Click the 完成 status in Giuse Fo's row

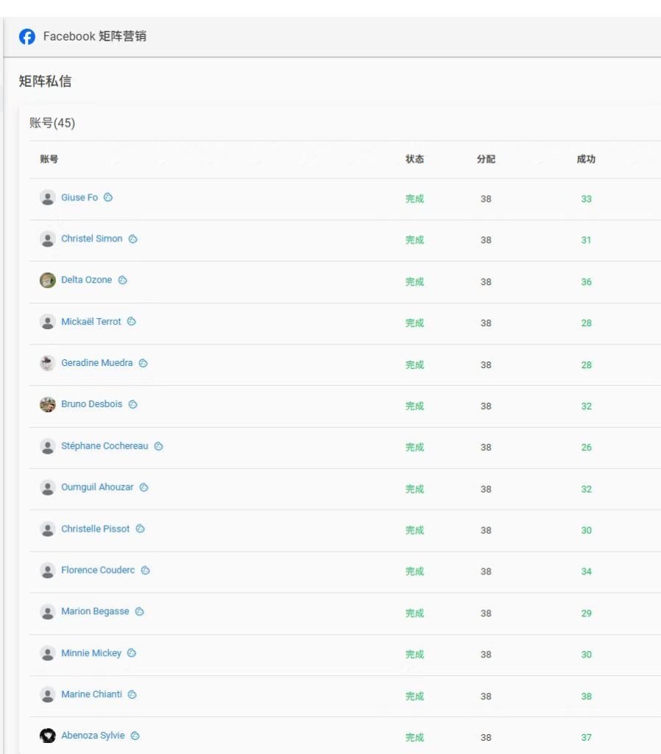pyautogui.click(x=414, y=199)
